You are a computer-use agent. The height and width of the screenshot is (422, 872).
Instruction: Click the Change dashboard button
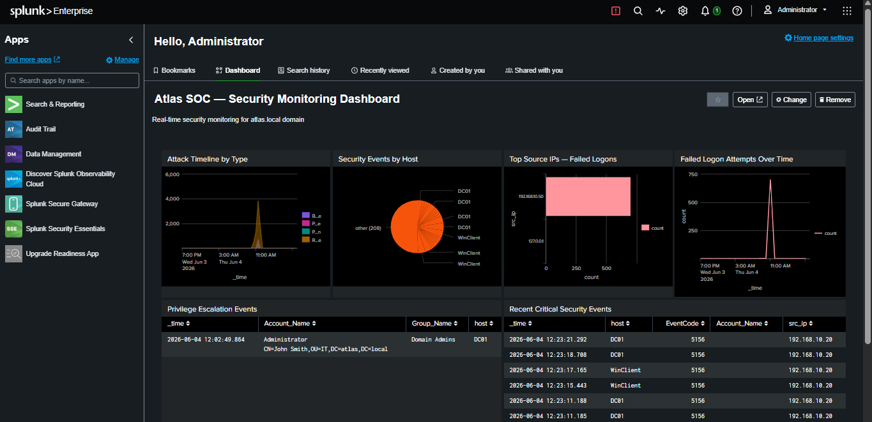(791, 100)
